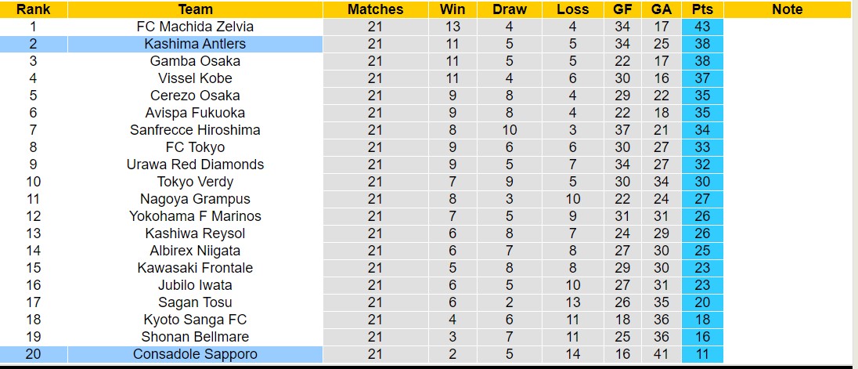Open Kawasaki Frontale team entry

click(x=195, y=268)
